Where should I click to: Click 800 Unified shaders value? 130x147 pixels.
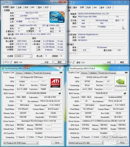pos(24,105)
